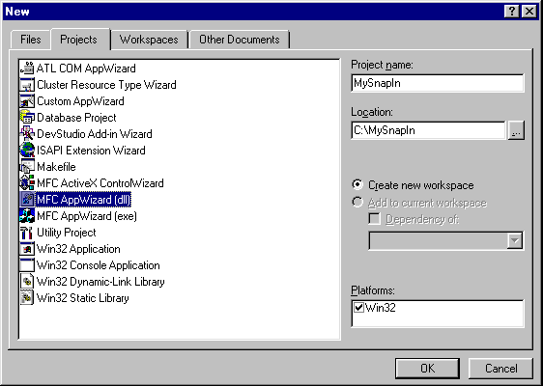Click the Custom AppWizard icon

click(x=27, y=101)
